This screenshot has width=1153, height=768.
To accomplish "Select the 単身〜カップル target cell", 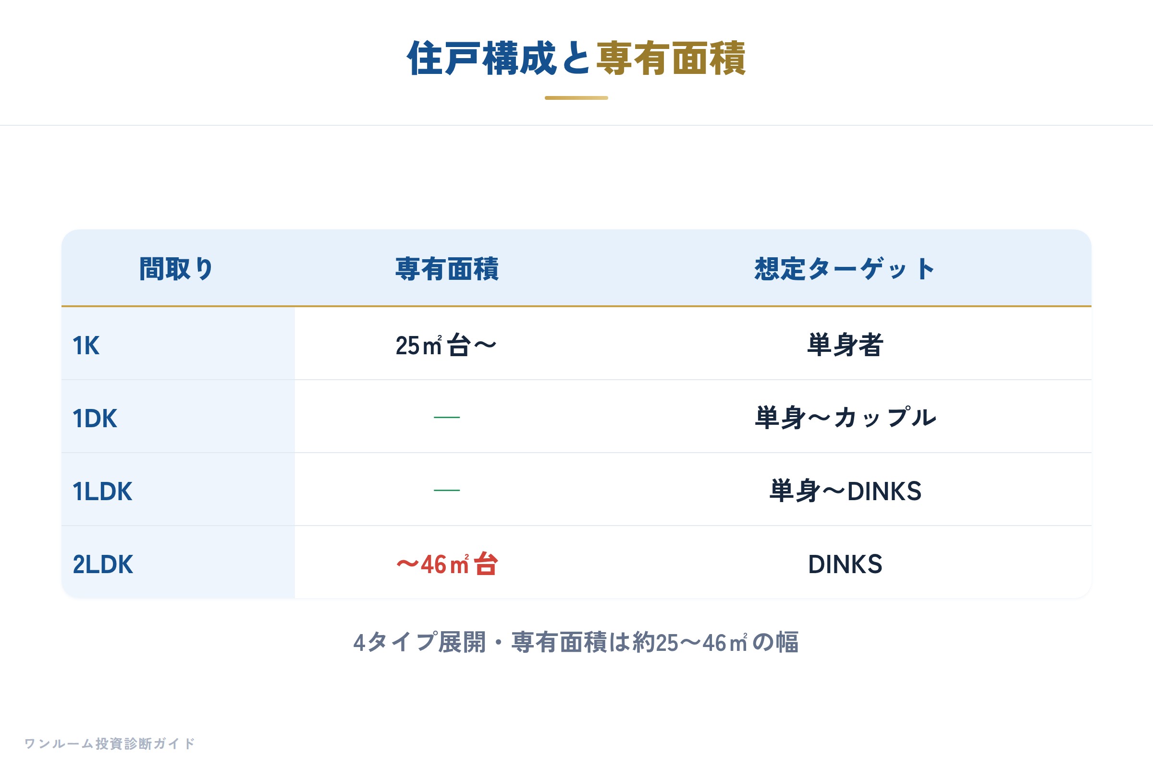I will coord(846,418).
